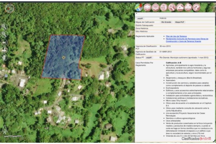Viewport: 216px width, 144px height.
Task: Click the globe document toolbar icon
Action: [x=164, y=7]
